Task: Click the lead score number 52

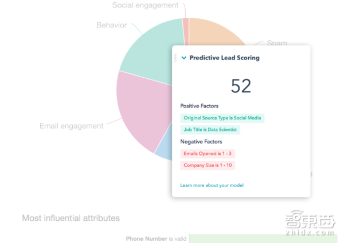Action: [241, 86]
